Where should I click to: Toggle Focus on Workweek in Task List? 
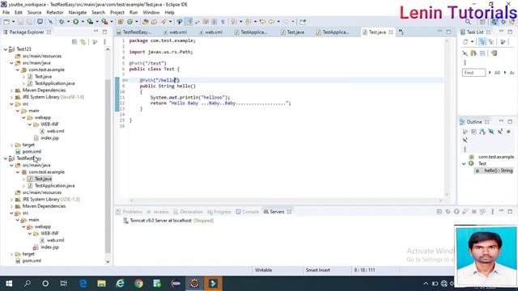click(503, 42)
